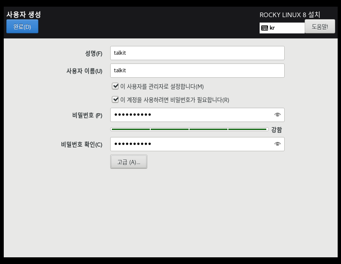This screenshot has width=341, height=264.
Task: Click the 비밀번호 확인(C) label
Action: point(81,144)
